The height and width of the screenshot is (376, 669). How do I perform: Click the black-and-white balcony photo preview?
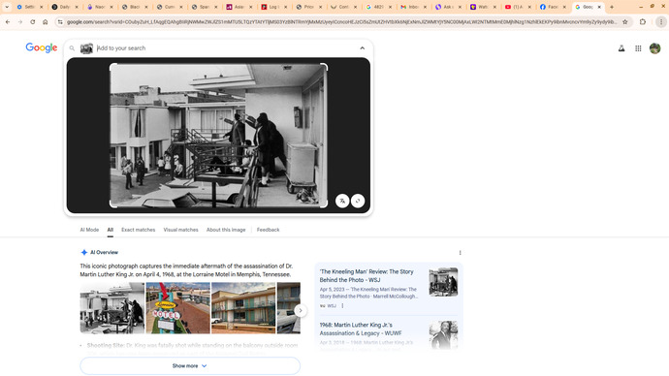(x=218, y=136)
